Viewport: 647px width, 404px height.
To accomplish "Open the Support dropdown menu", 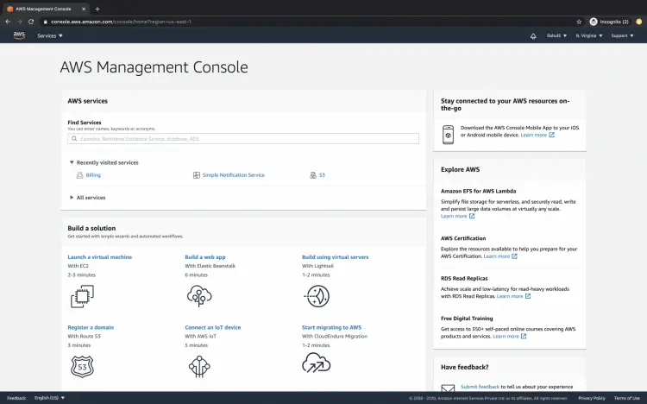I will tap(622, 36).
